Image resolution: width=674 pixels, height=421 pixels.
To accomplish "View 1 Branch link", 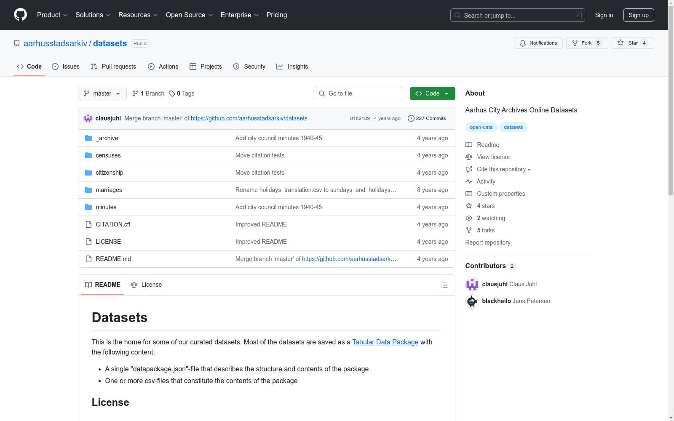I will coord(148,93).
